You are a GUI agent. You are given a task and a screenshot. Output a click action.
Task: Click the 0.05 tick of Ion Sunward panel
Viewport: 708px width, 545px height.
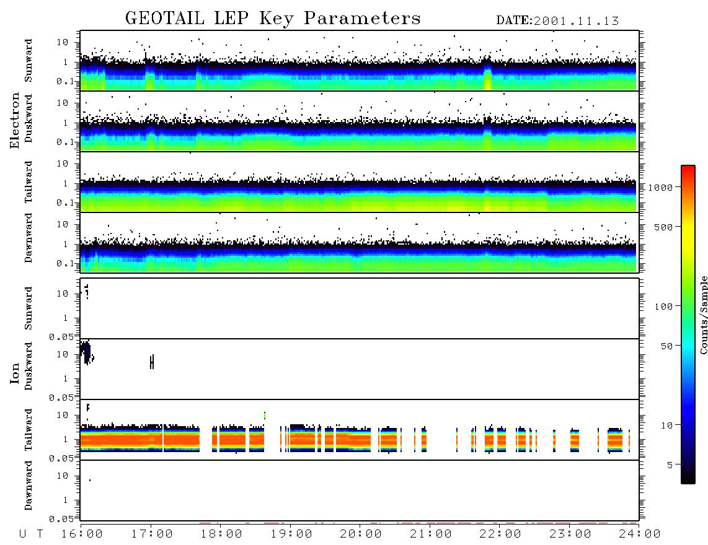tap(61, 336)
